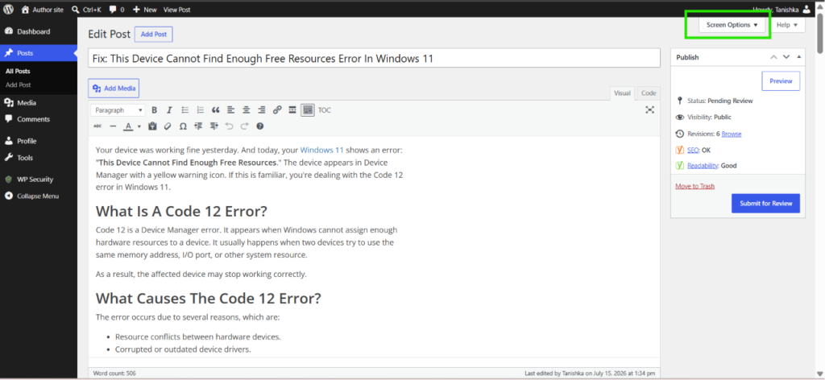Open the Add Media dialog
This screenshot has width=825, height=380.
coord(114,89)
